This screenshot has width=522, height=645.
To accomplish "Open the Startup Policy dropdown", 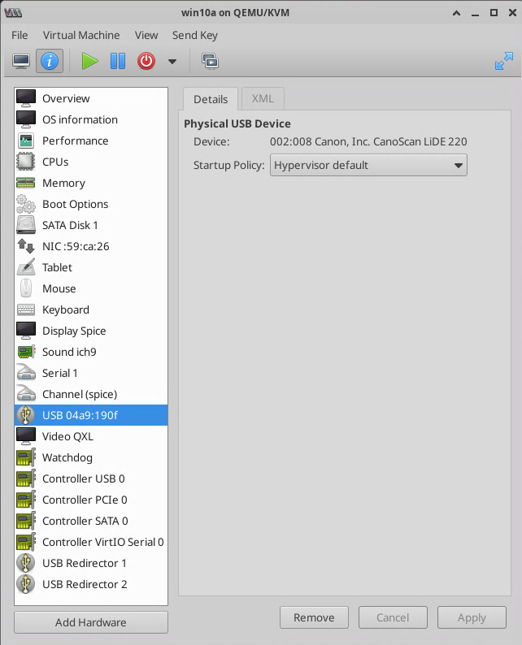I will click(368, 165).
